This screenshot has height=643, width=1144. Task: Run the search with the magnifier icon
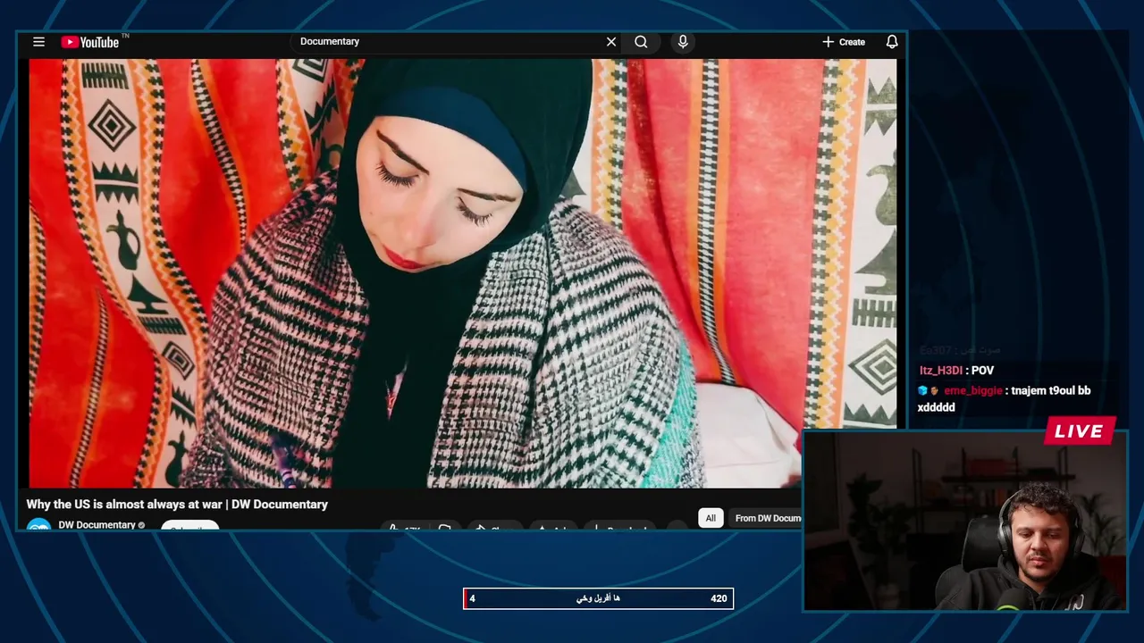click(x=641, y=42)
